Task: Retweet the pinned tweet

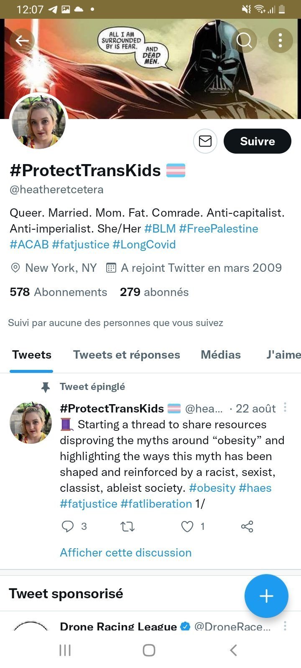Action: tap(128, 526)
